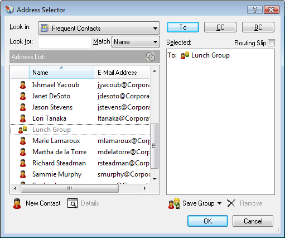
Task: Click the mdelatorre@Corp email cell
Action: point(124,152)
